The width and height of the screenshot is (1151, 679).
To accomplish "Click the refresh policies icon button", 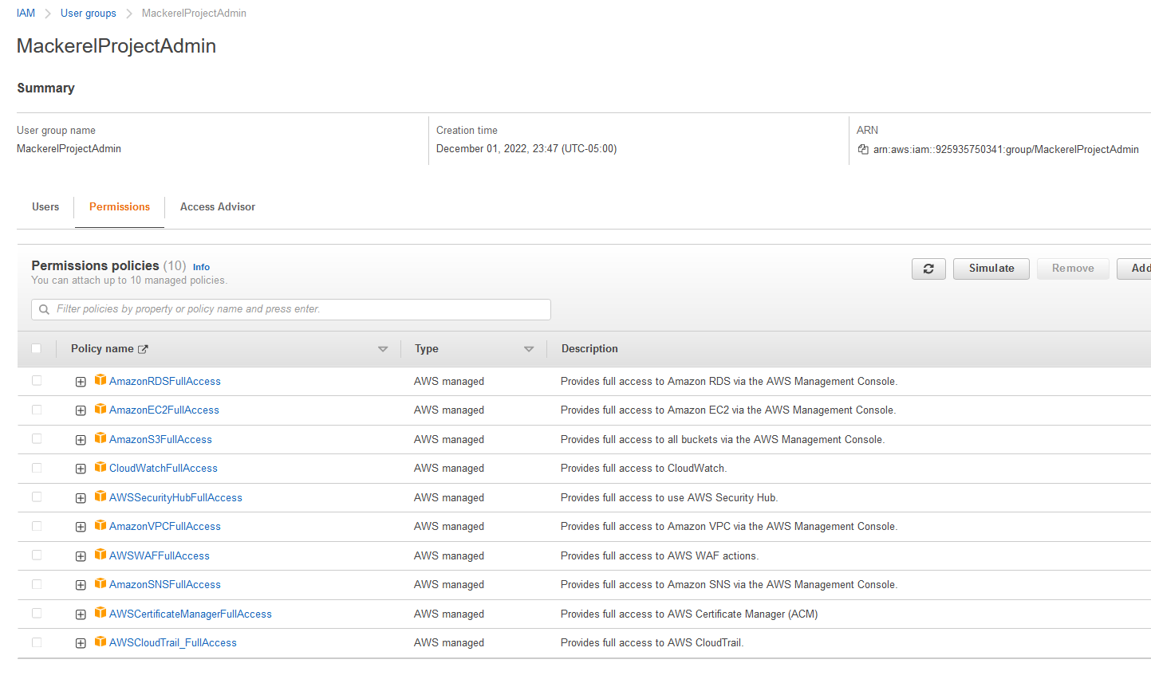I will 928,269.
